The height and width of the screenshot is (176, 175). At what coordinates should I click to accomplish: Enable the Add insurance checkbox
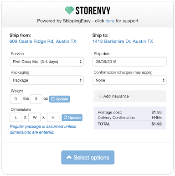tap(100, 96)
